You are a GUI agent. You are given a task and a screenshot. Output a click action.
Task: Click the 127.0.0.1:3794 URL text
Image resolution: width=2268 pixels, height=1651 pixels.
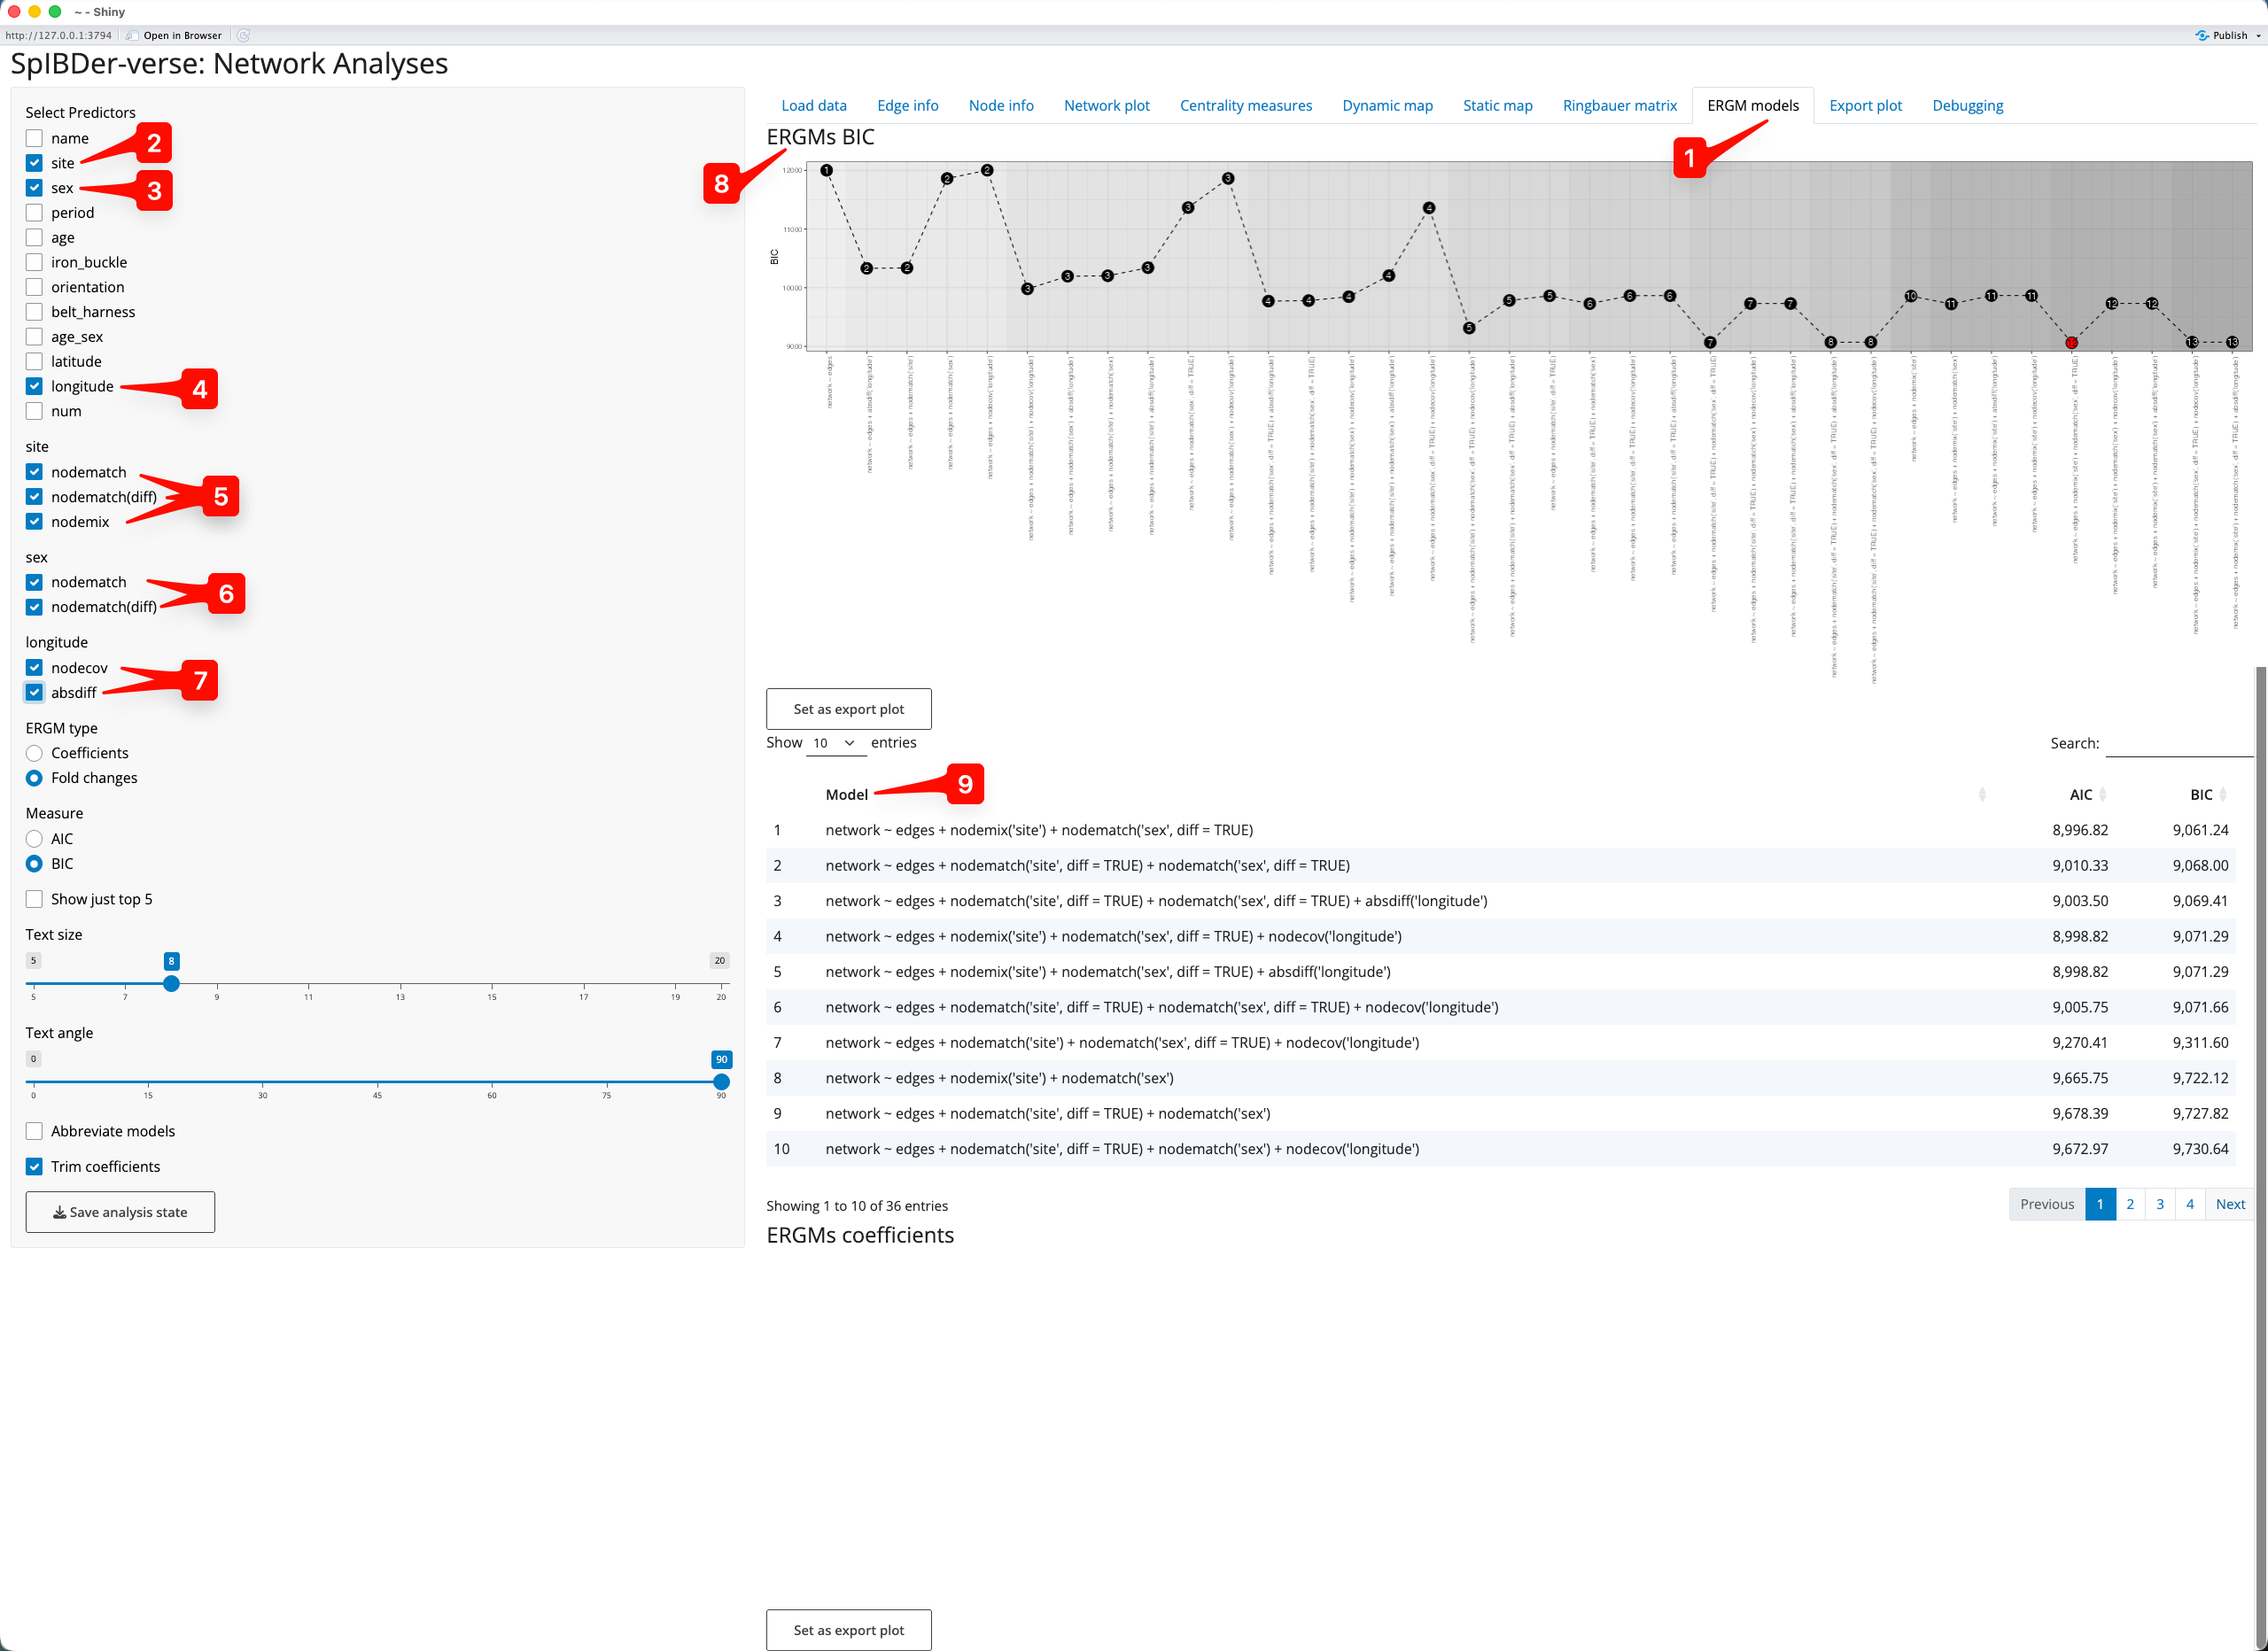59,35
